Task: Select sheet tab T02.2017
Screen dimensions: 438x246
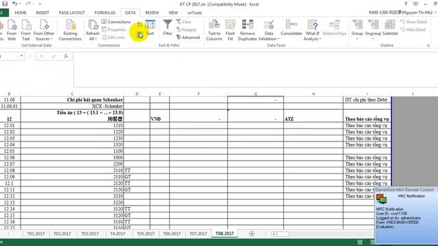Action: tap(62, 234)
